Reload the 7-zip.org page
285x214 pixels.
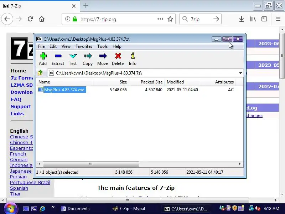30,19
